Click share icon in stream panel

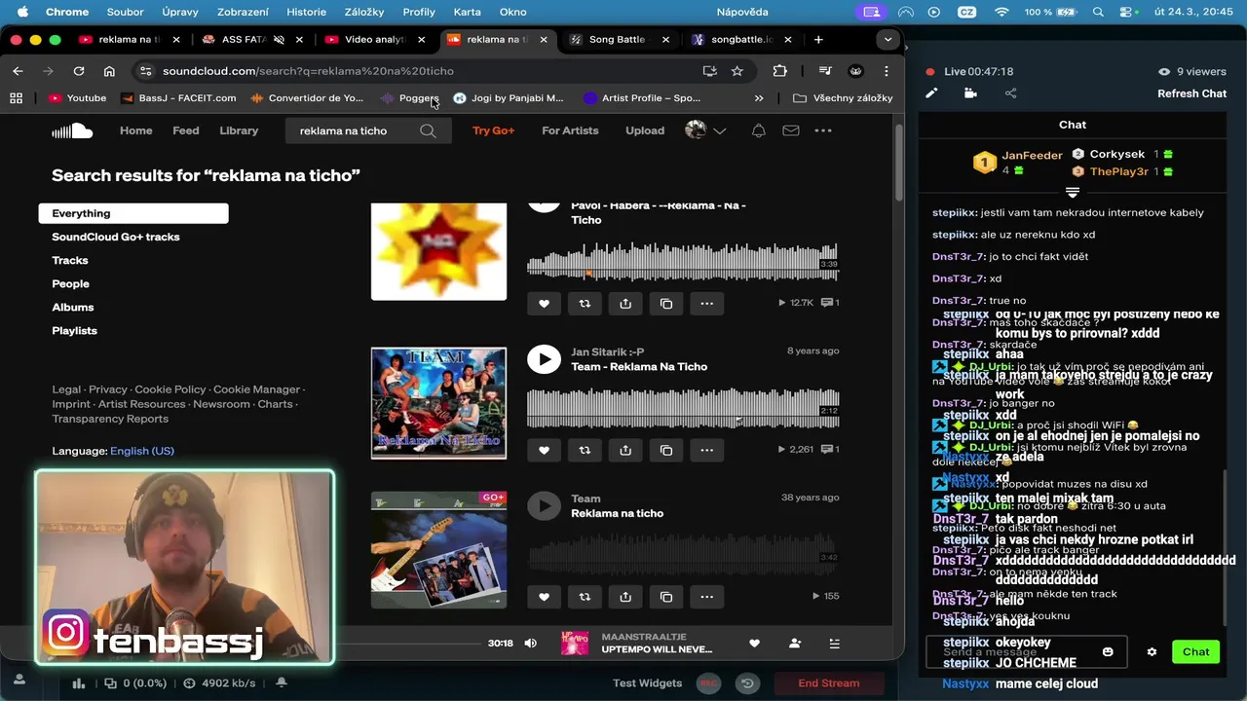pos(1010,93)
